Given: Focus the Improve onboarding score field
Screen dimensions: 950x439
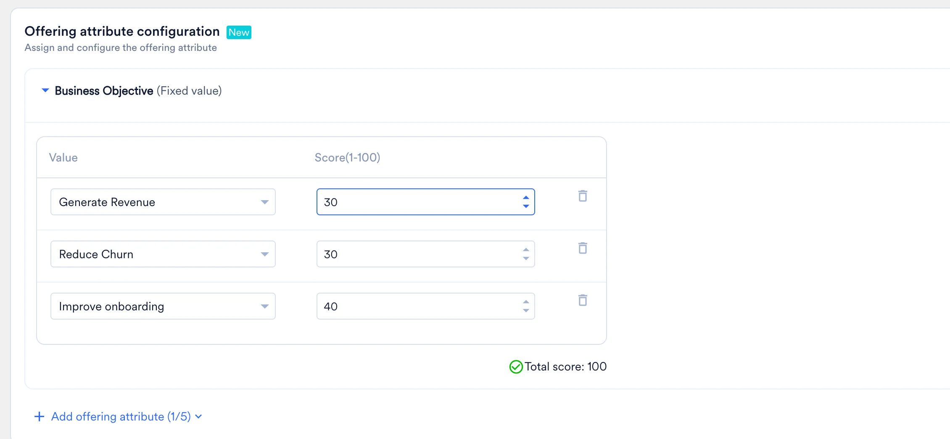Looking at the screenshot, I should coord(425,306).
